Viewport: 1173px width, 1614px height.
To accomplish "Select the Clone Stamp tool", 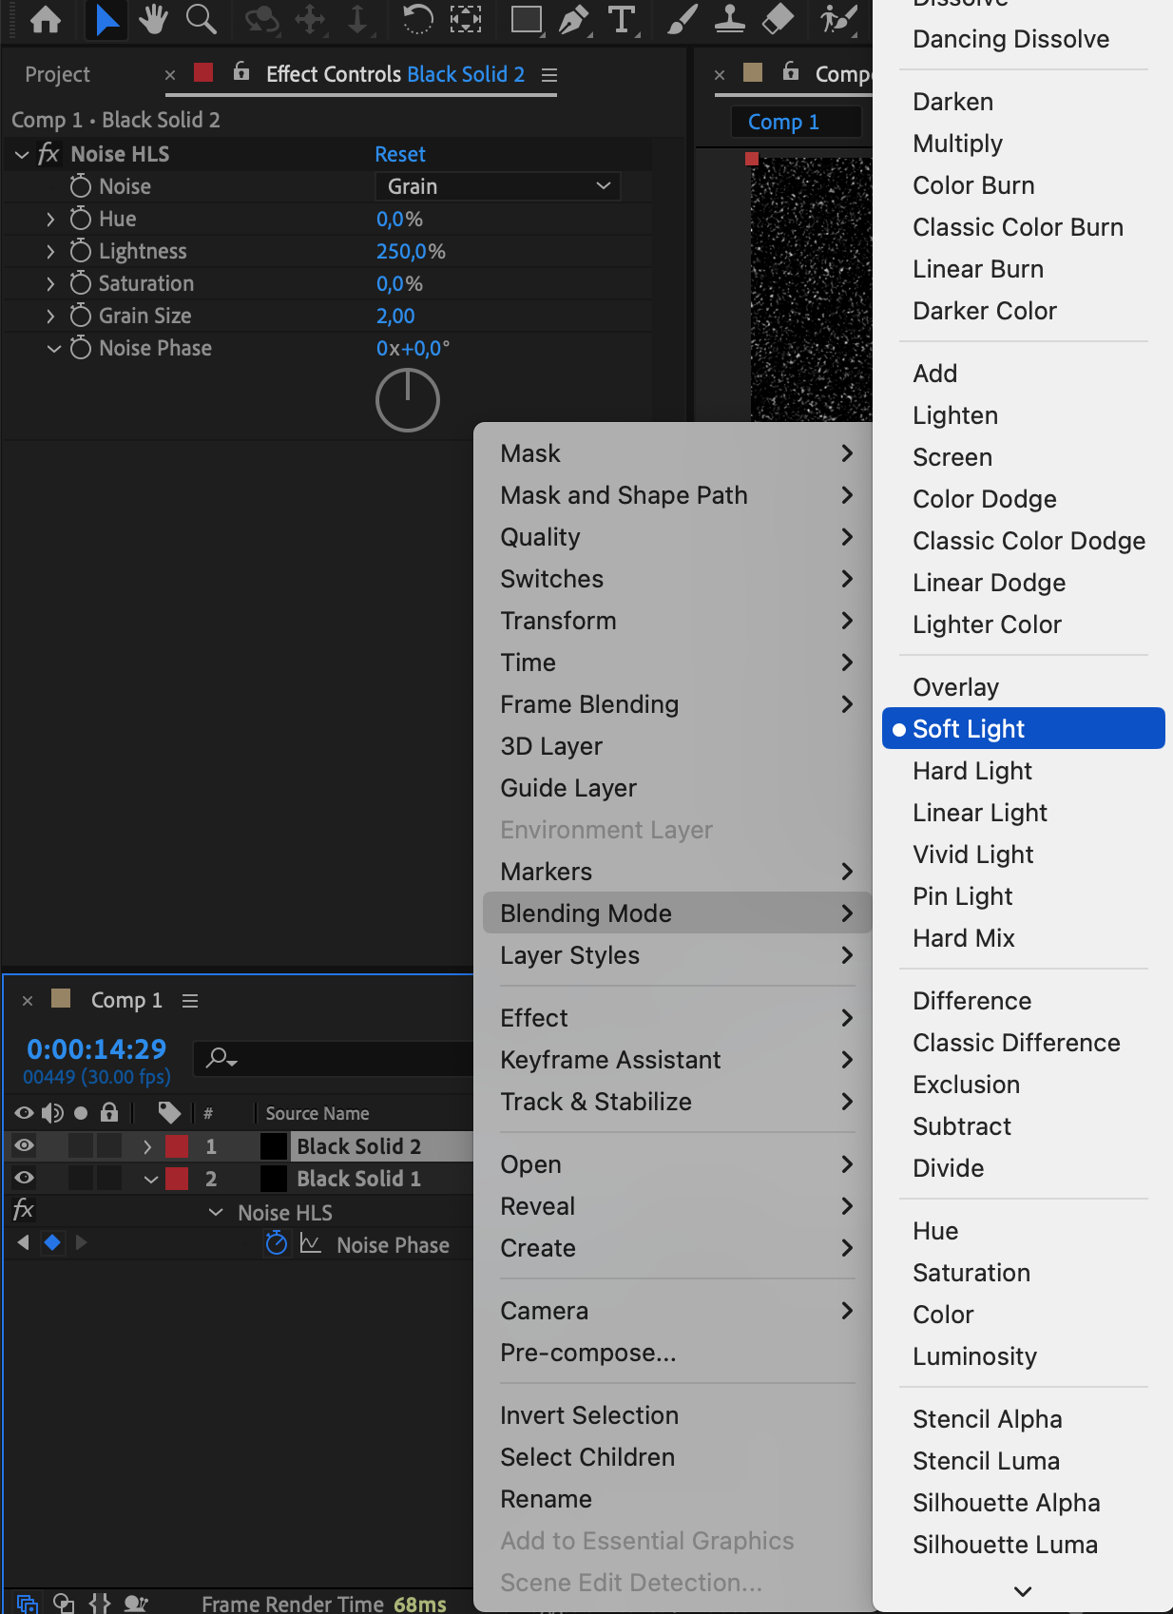I will [x=730, y=19].
